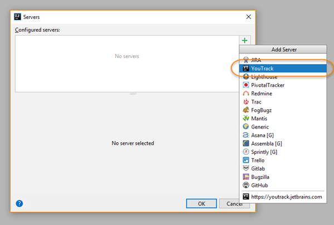
Task: Pick Mantis menu entry
Action: coord(283,118)
